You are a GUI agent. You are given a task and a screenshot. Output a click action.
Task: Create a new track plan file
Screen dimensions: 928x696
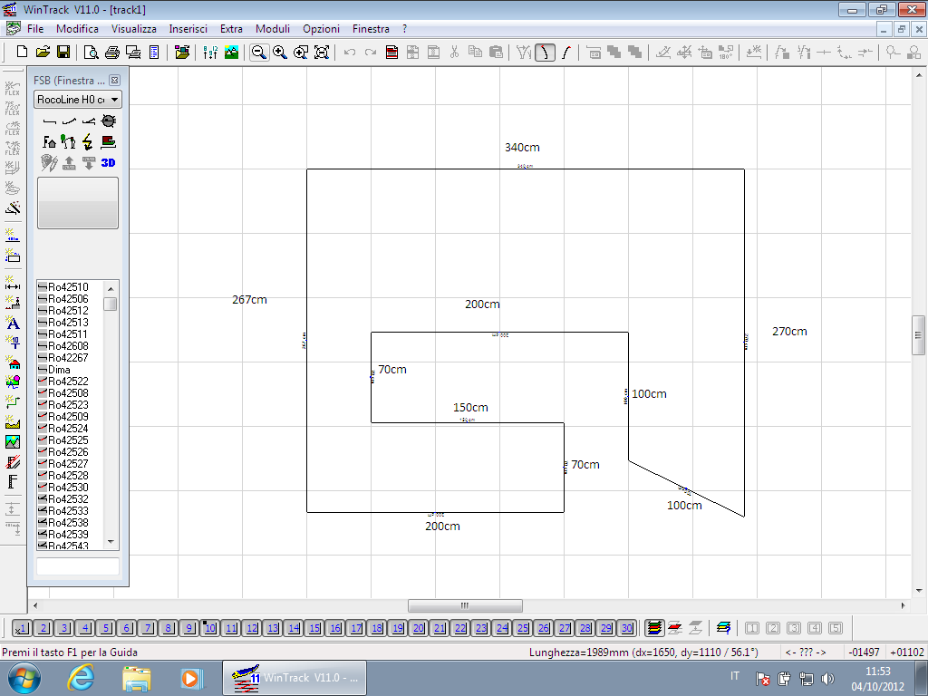(x=22, y=52)
